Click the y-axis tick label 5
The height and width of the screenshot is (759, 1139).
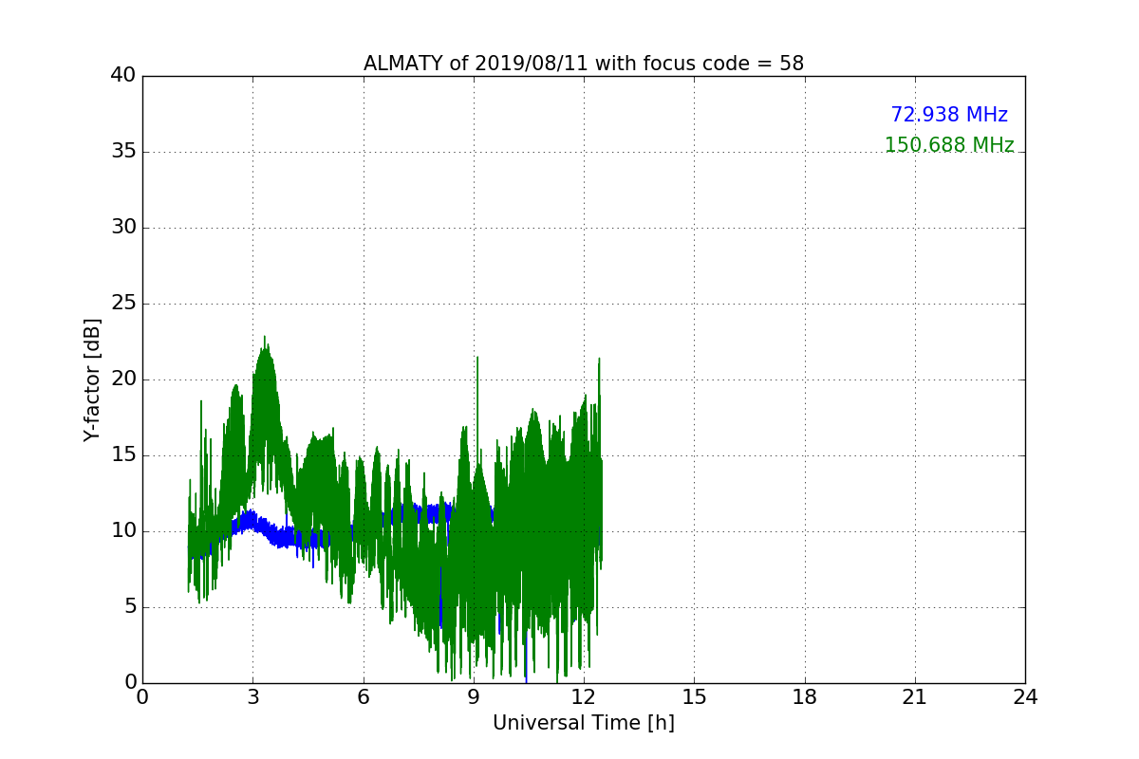pos(129,607)
